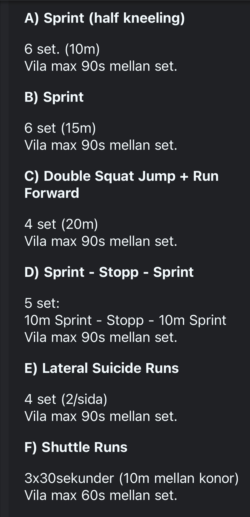250x517 pixels.
Task: Click the rest text under exercise D
Action: 101,337
